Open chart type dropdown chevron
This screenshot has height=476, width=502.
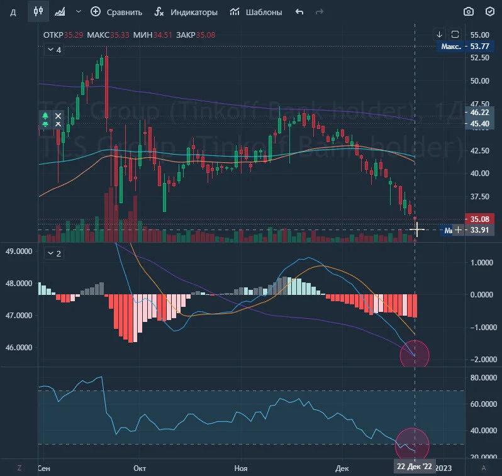pyautogui.click(x=79, y=12)
